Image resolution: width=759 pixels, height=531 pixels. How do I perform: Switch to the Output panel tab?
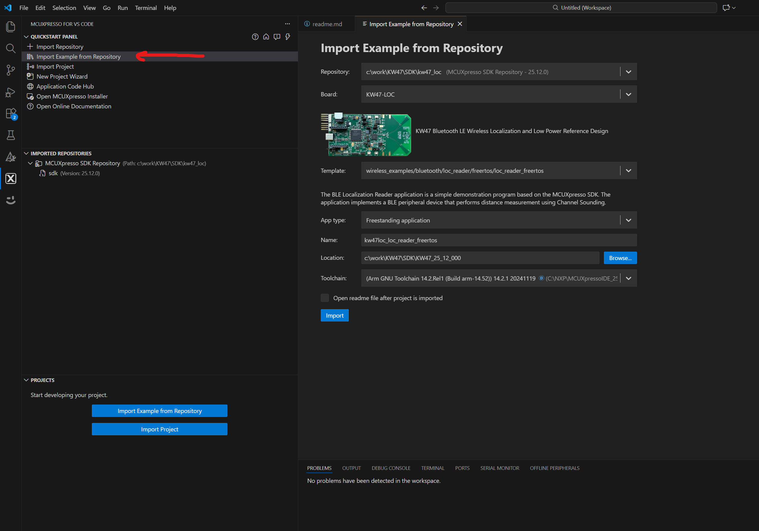point(351,468)
